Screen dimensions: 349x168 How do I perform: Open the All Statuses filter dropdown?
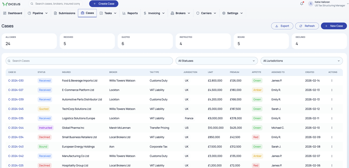217,61
